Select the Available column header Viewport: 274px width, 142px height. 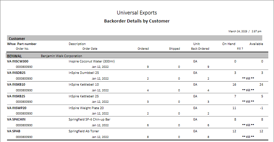pyautogui.click(x=256, y=44)
